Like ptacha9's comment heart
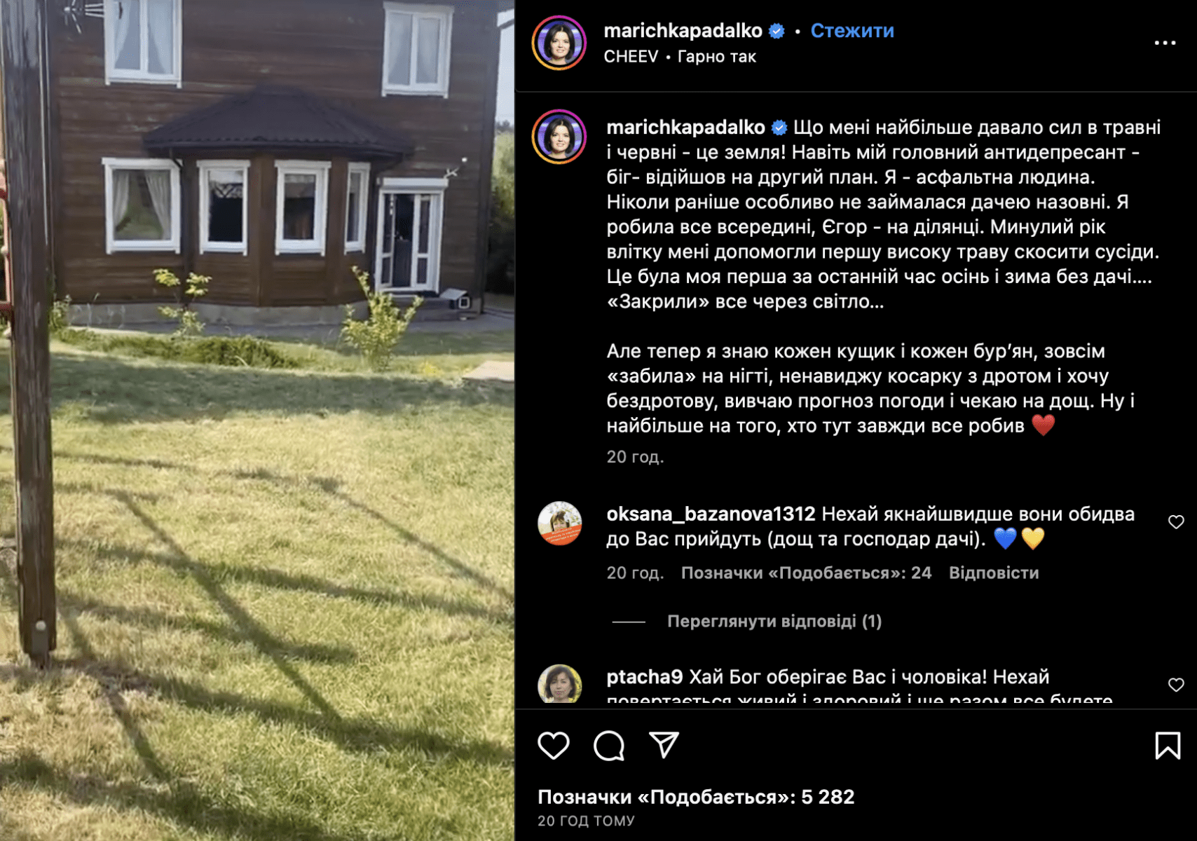 coord(1176,685)
